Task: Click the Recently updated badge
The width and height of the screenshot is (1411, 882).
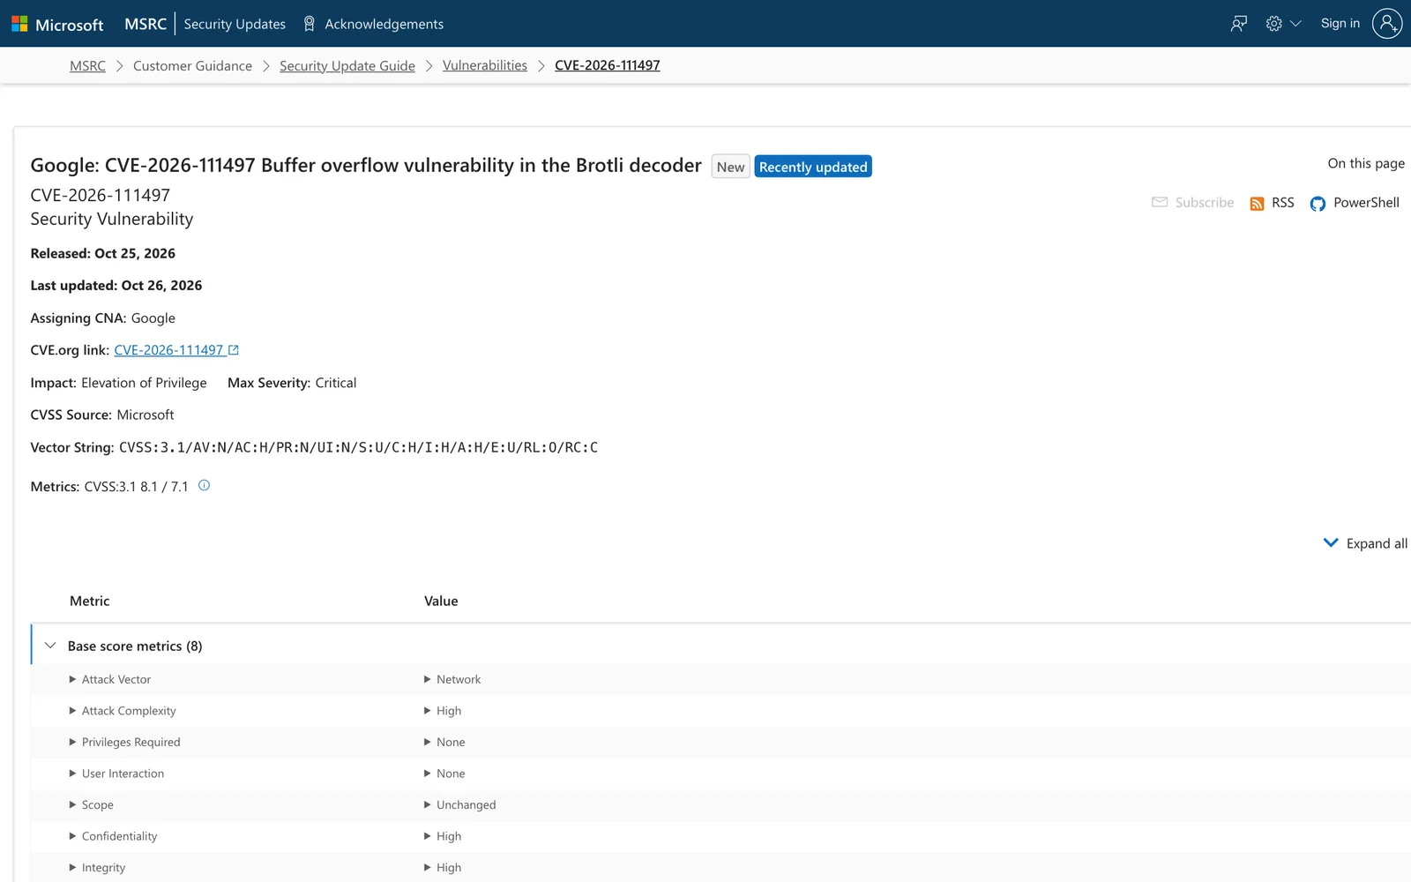Action: pyautogui.click(x=813, y=167)
